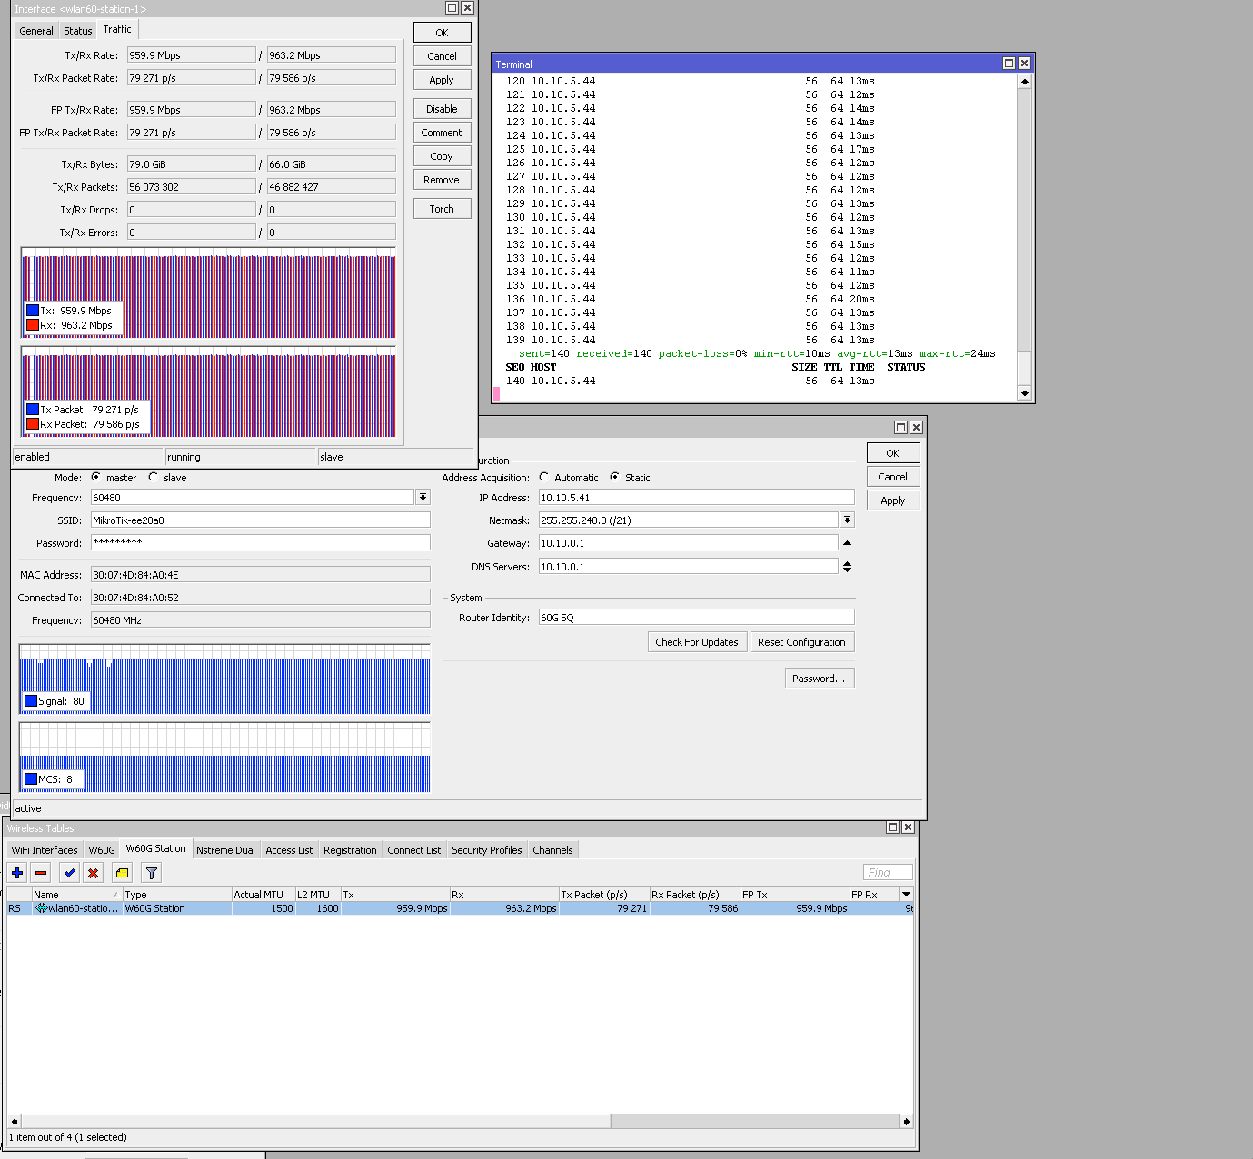This screenshot has width=1253, height=1159.
Task: Enable selected interface with blue checkmark
Action: click(69, 873)
